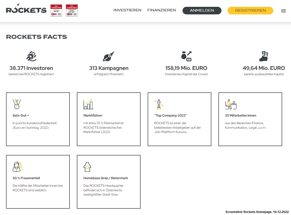Click the money bag icon above 158,19 Mio.
291x215 pixels.
186,56
